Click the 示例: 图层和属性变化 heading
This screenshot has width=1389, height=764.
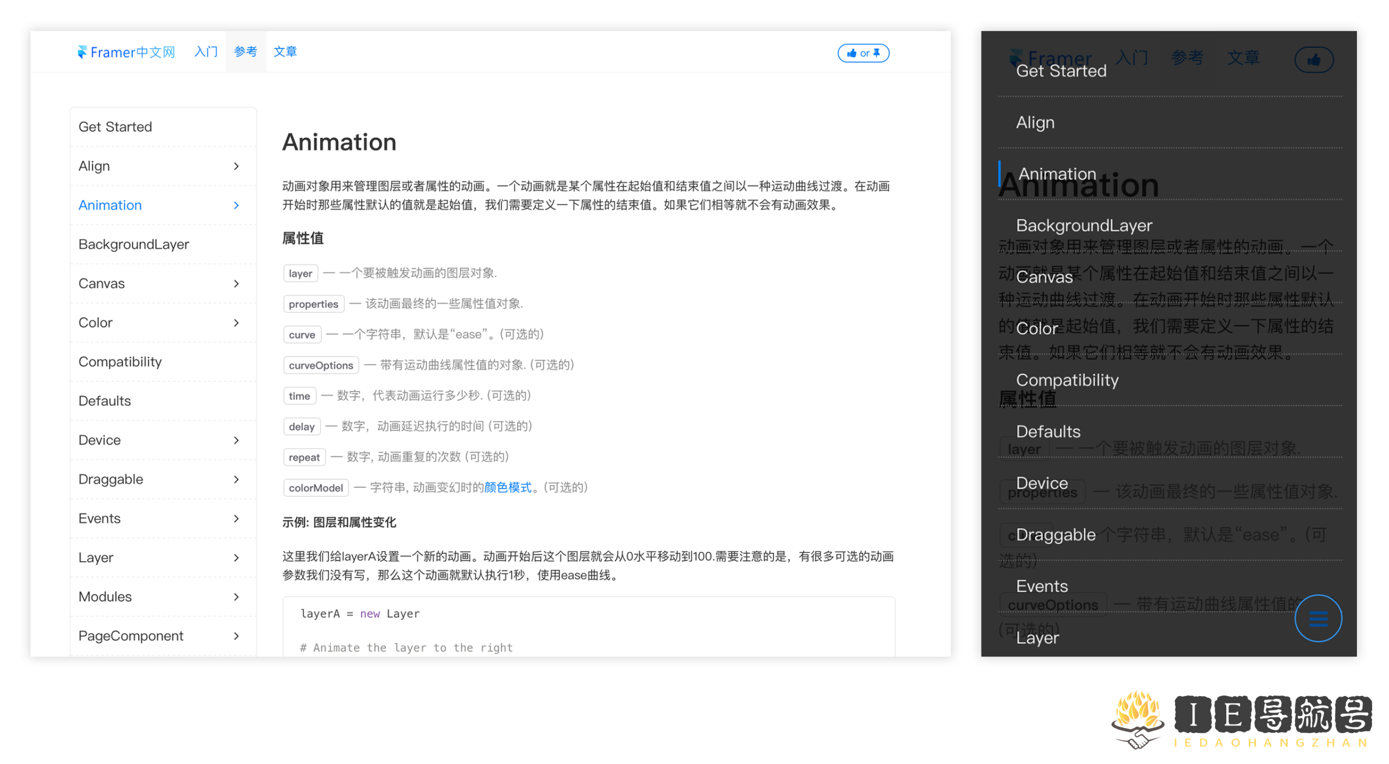(x=339, y=522)
